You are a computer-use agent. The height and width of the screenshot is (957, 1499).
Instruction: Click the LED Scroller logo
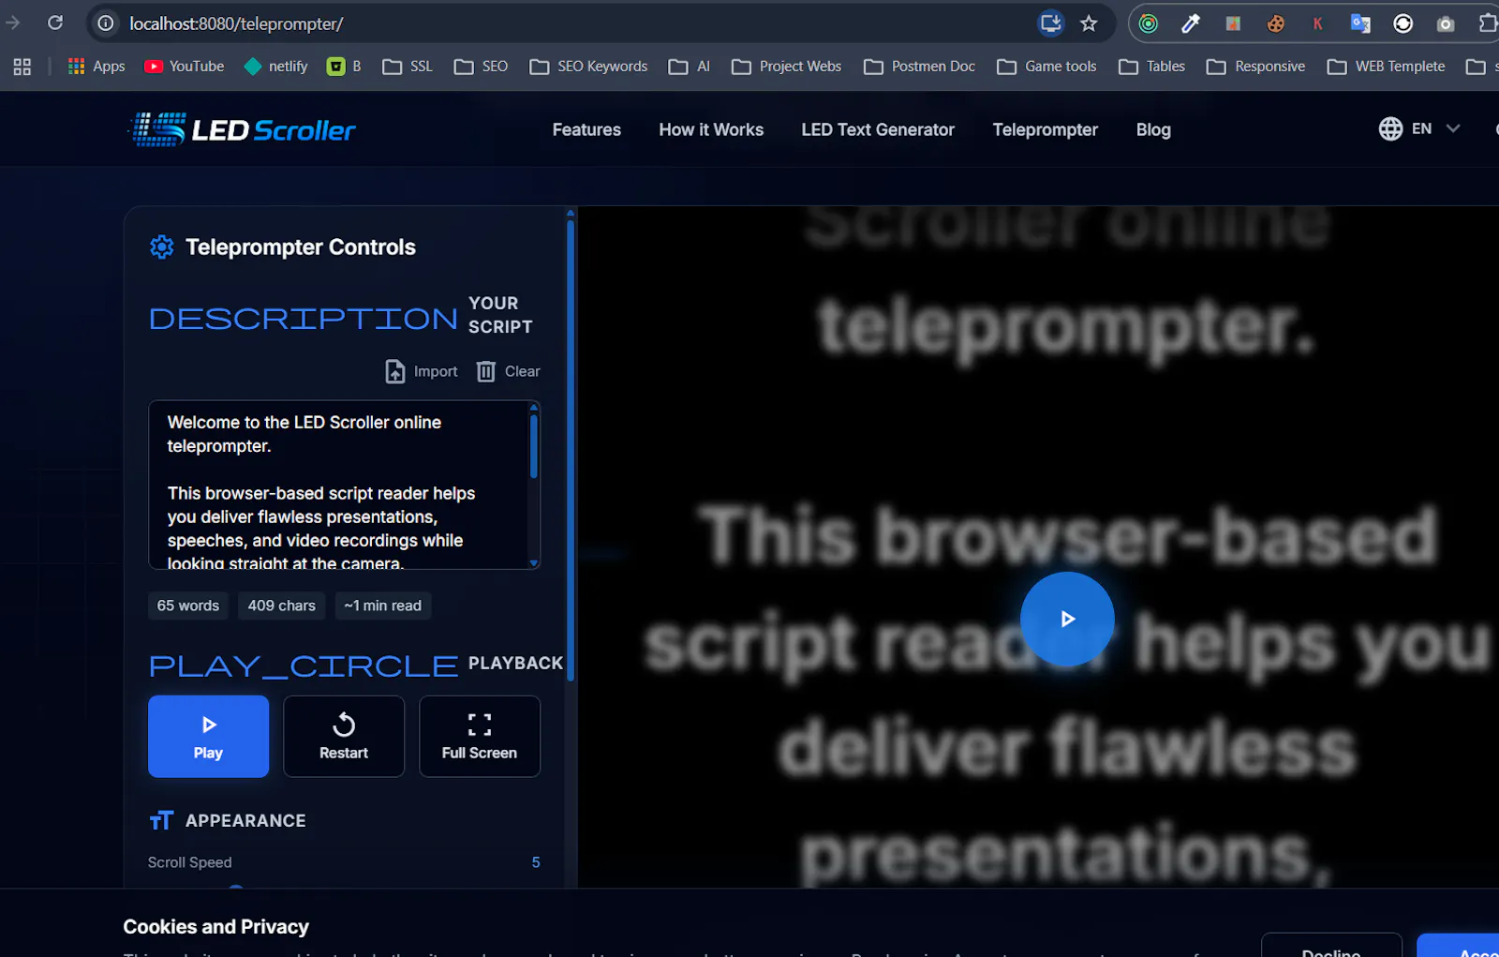(x=243, y=129)
